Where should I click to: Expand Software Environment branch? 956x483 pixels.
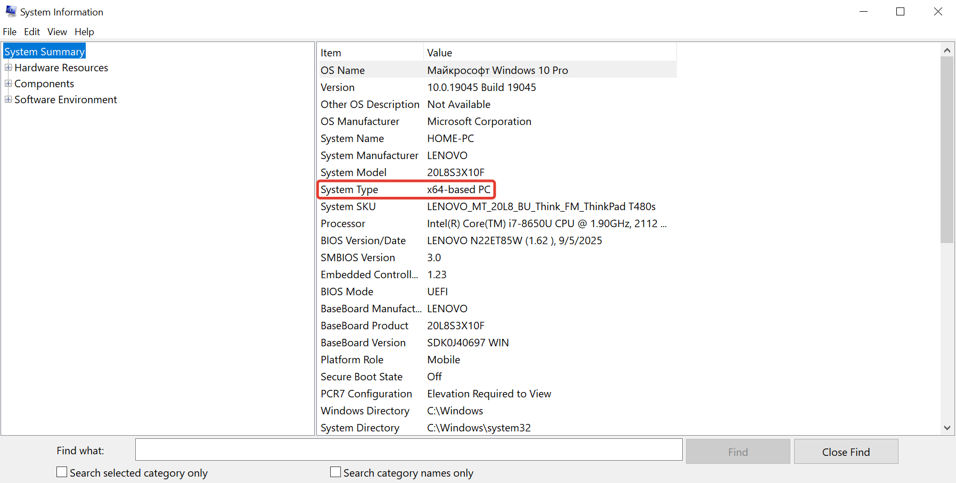coord(8,99)
